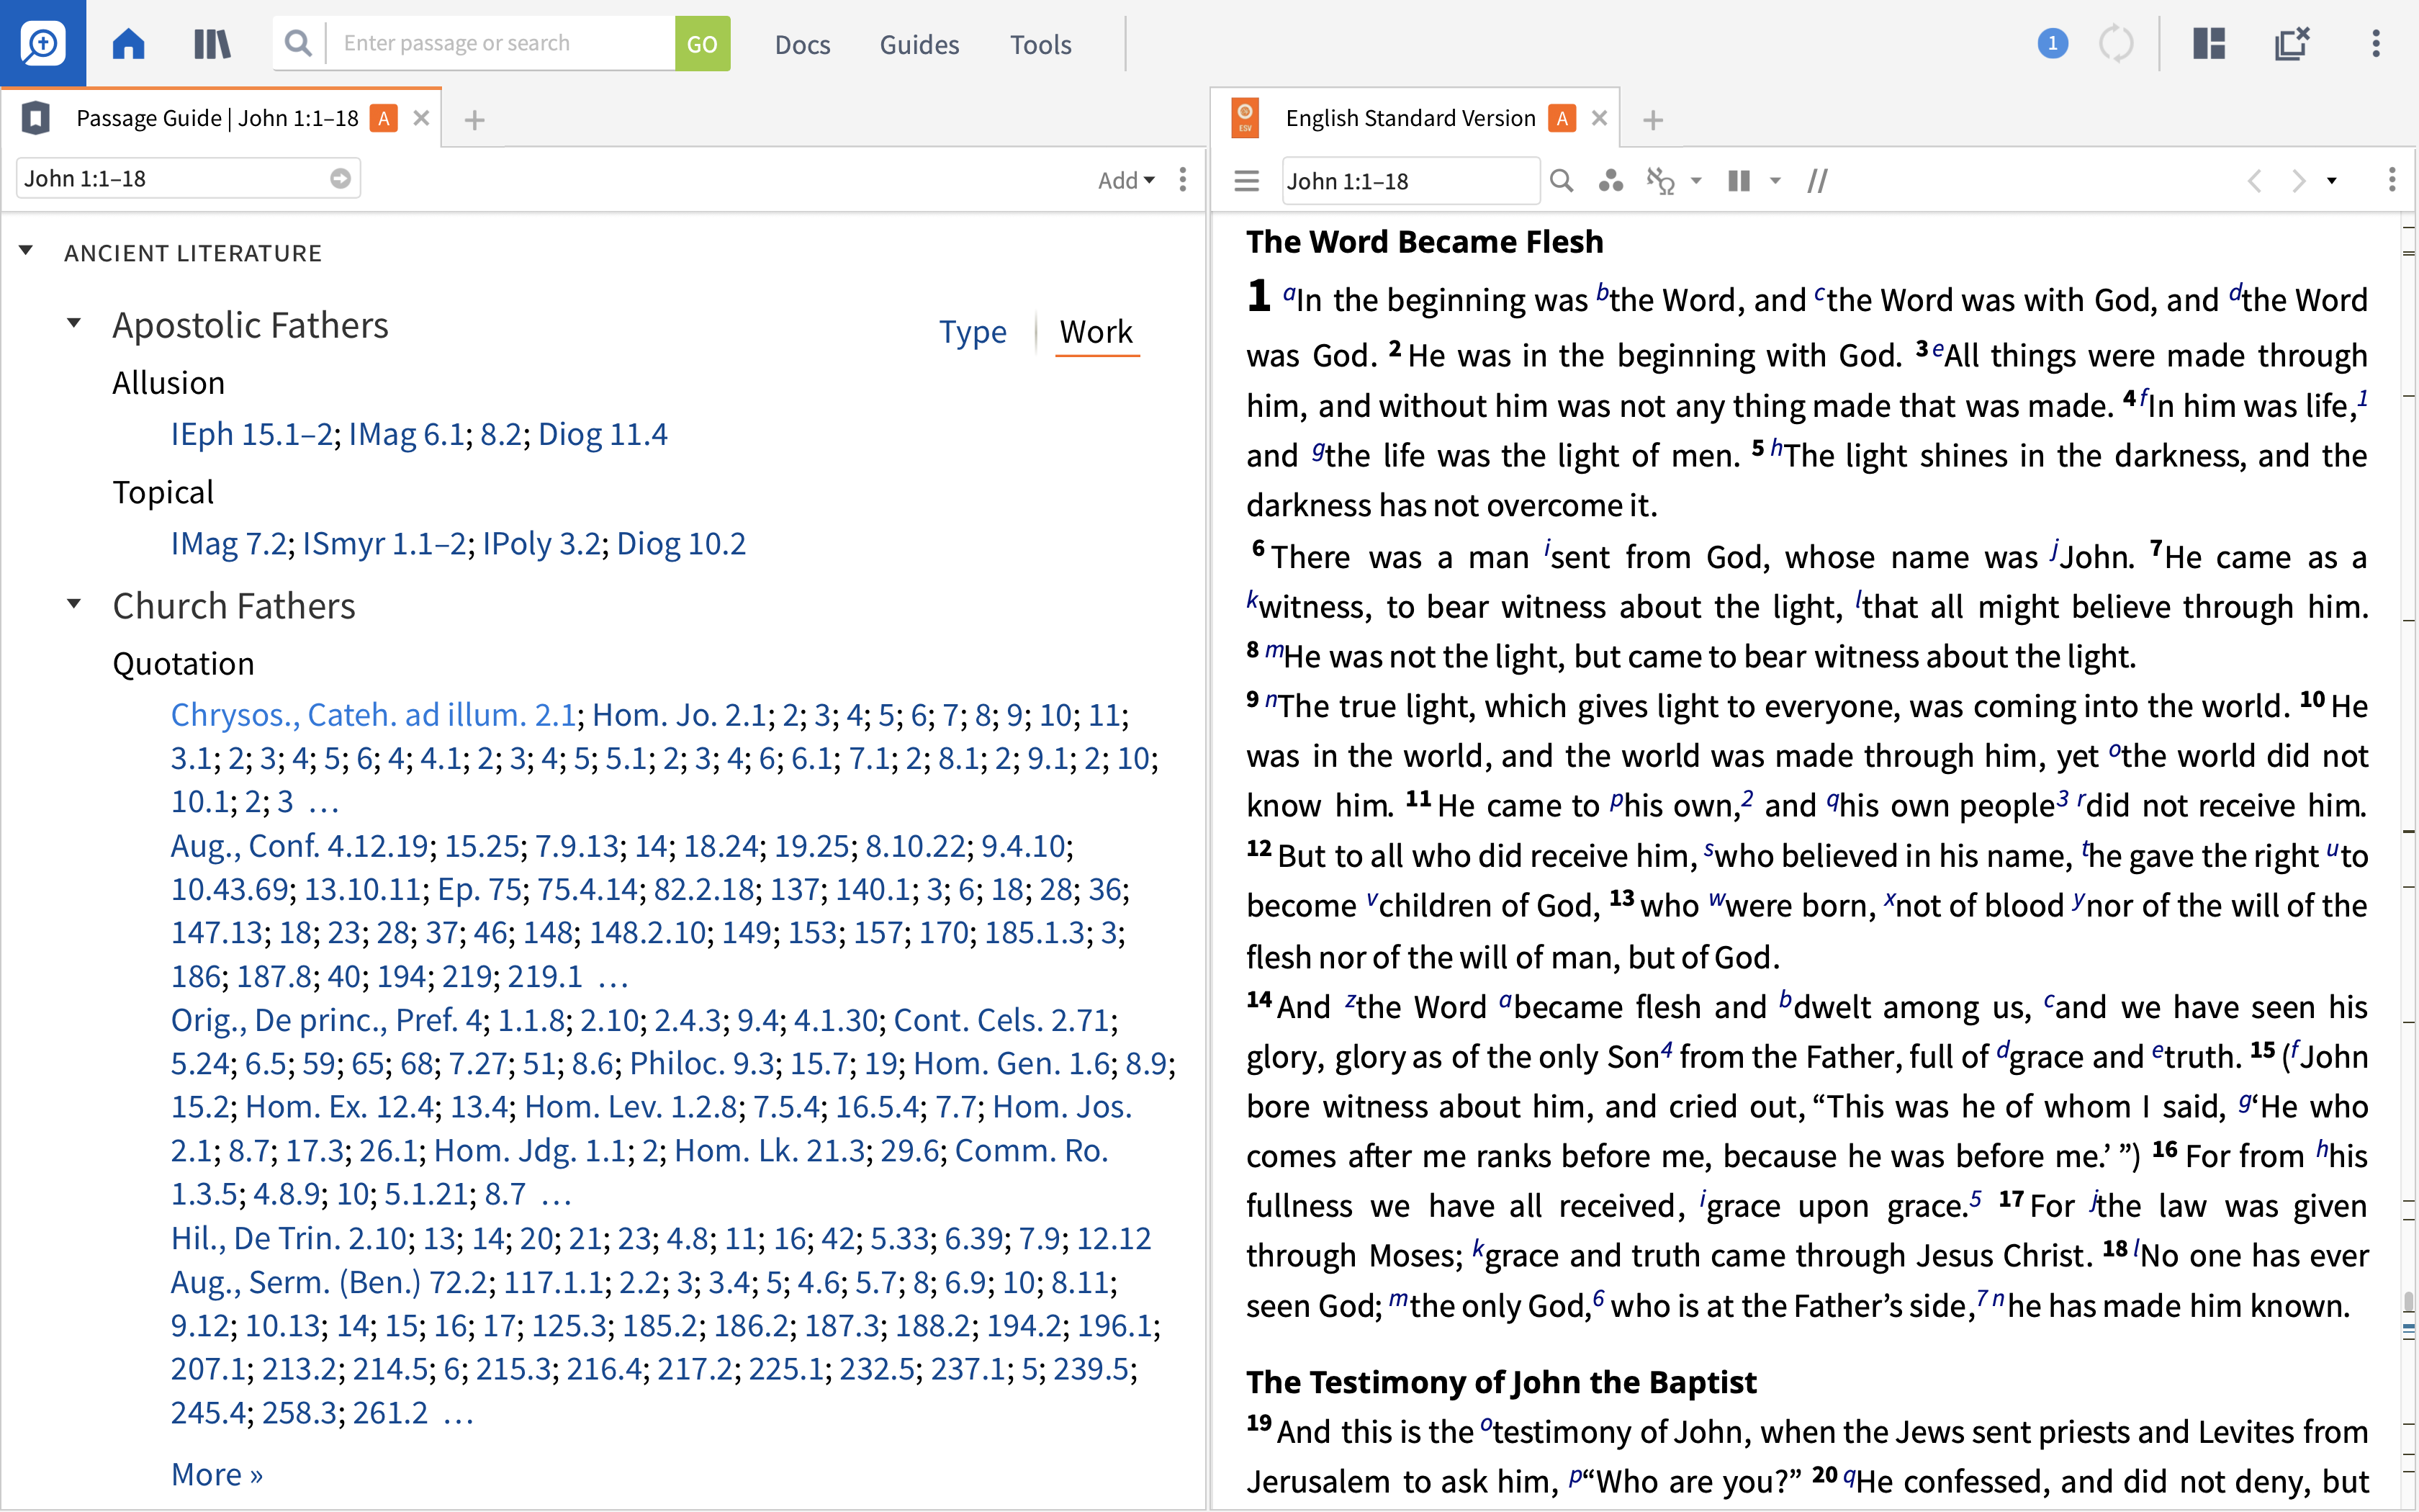Screen dimensions: 2419x1512
Task: Close the English Standard Version tab
Action: (x=1599, y=118)
